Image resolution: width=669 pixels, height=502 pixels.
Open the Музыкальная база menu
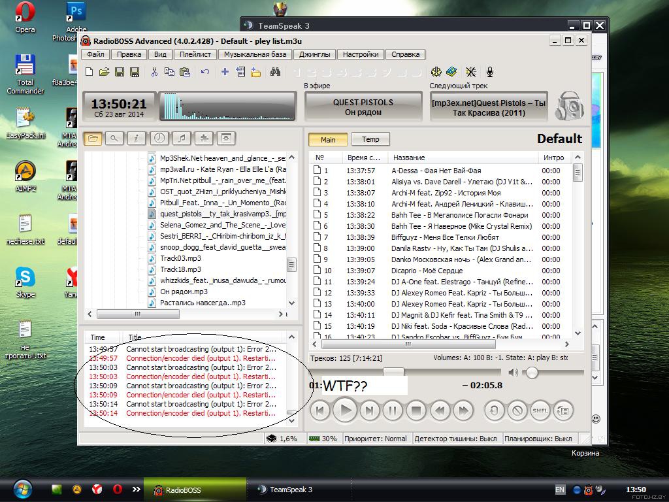[x=255, y=54]
